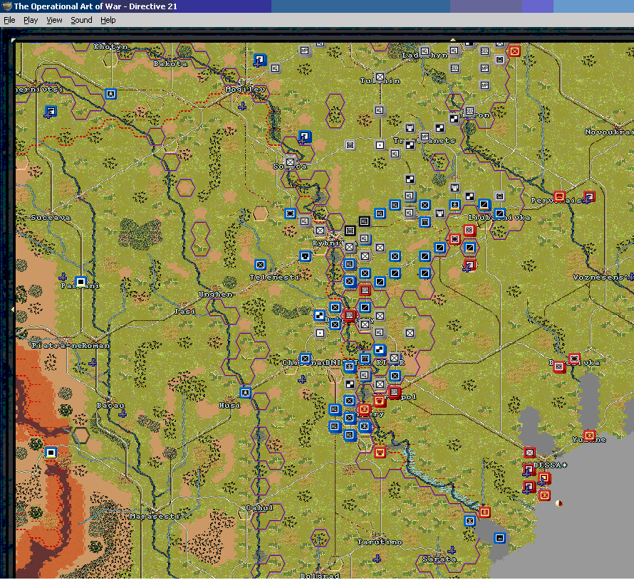
Task: Select blue infantry unit at Chisinau
Action: tap(305, 358)
